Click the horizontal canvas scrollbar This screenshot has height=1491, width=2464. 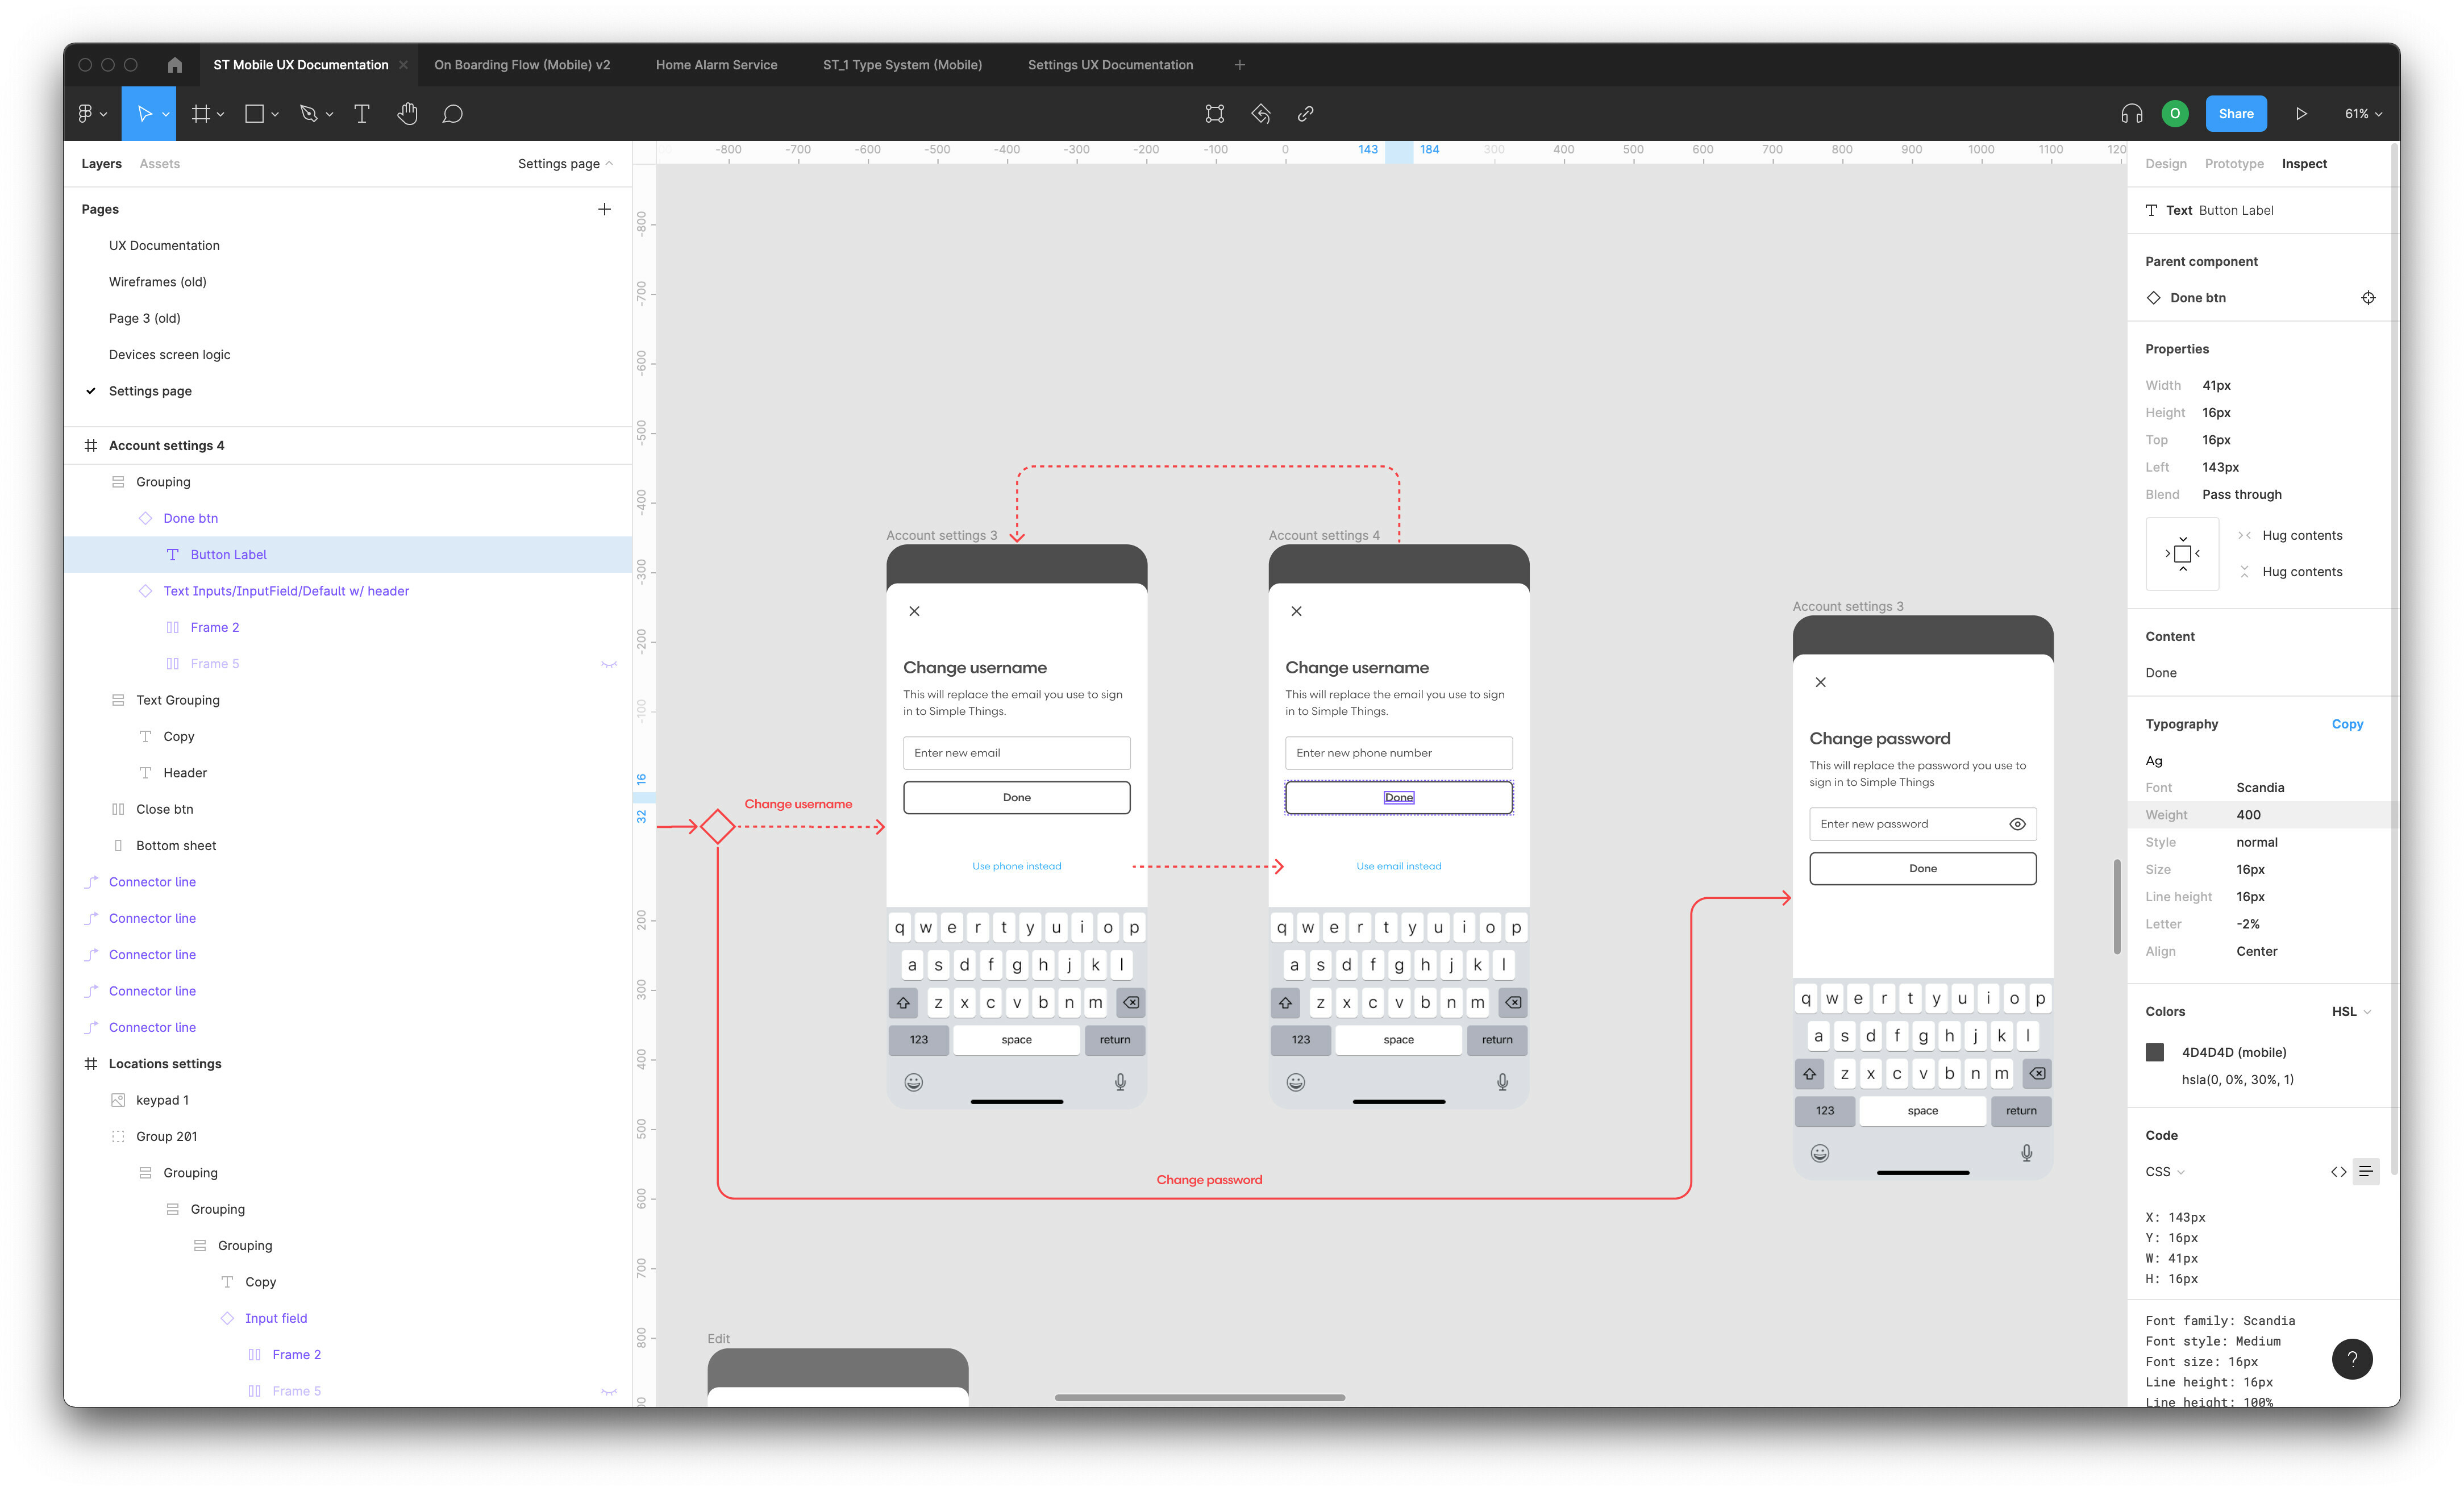point(1200,1398)
